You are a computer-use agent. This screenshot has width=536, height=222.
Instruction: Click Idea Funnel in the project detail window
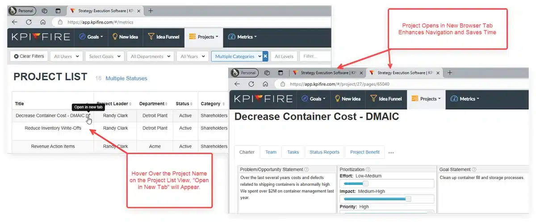pos(385,99)
